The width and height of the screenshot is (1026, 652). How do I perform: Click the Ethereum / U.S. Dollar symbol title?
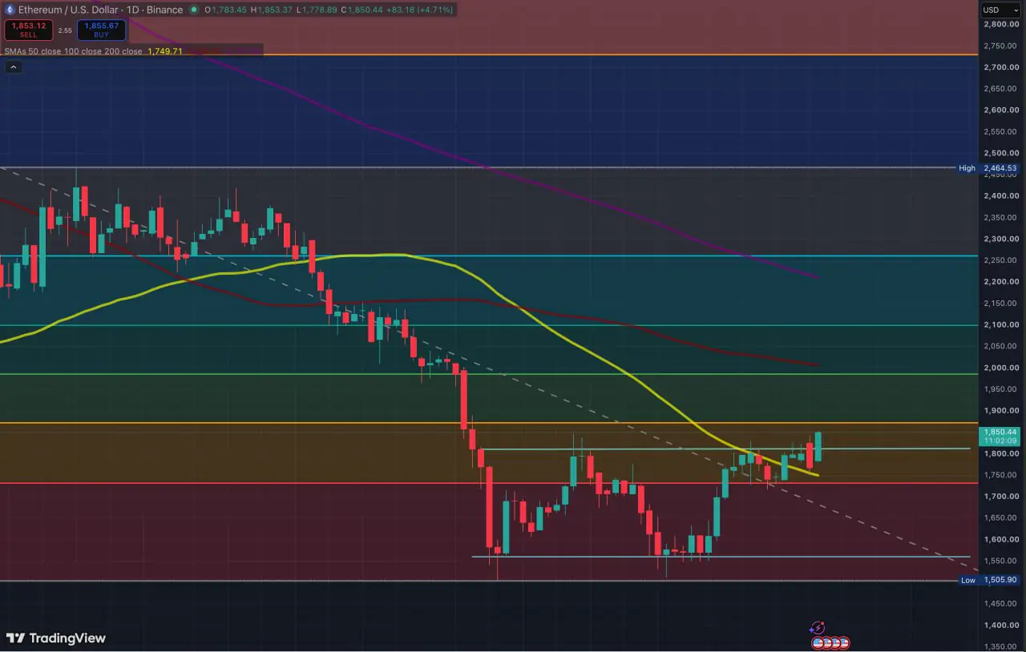[x=70, y=10]
